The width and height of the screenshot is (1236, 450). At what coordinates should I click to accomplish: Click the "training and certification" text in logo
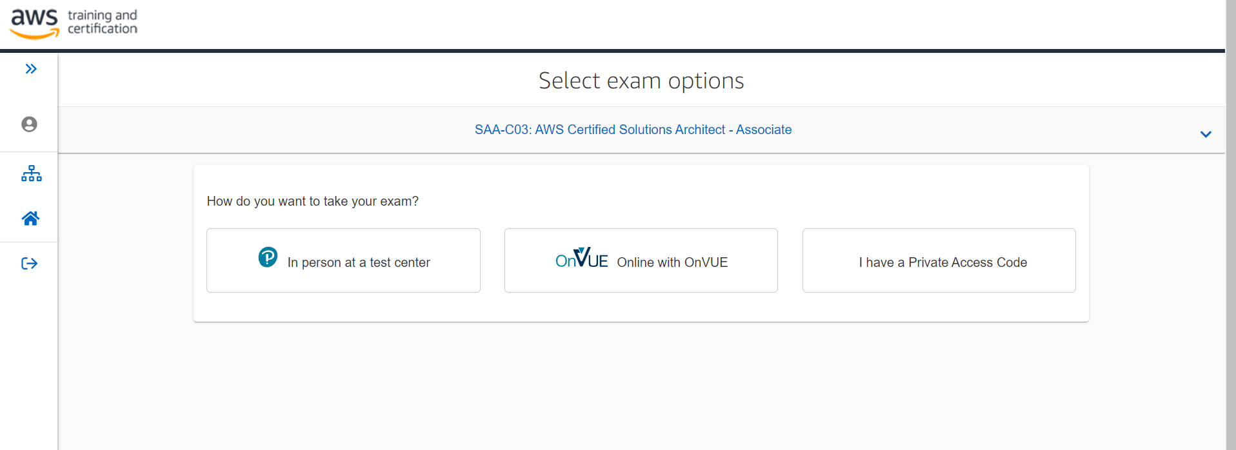click(103, 22)
